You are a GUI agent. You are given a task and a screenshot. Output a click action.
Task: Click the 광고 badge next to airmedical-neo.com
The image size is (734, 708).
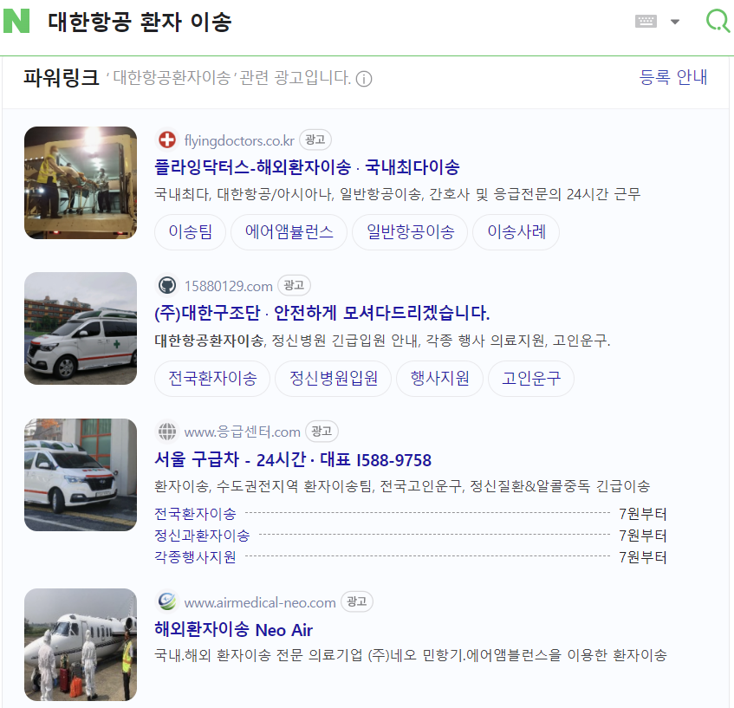click(357, 601)
